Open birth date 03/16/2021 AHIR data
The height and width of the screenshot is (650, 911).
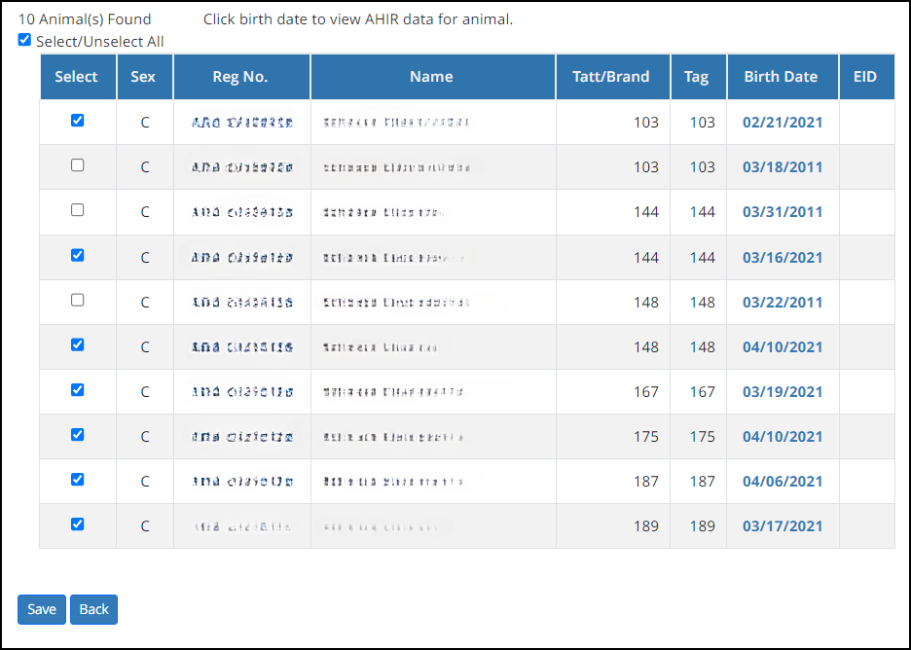[783, 257]
